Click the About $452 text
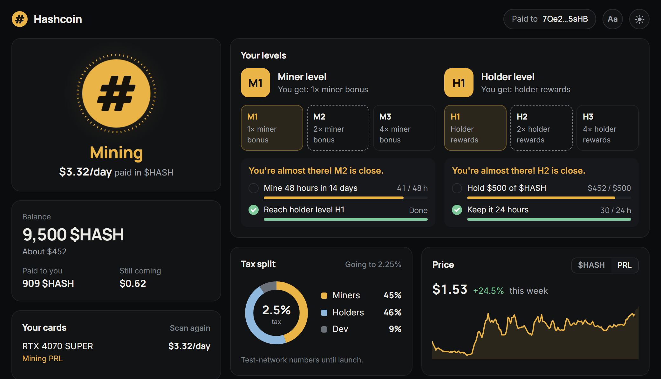 pos(44,252)
